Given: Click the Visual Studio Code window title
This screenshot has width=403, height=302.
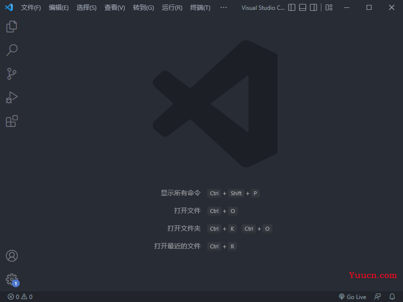Looking at the screenshot, I should pos(263,8).
